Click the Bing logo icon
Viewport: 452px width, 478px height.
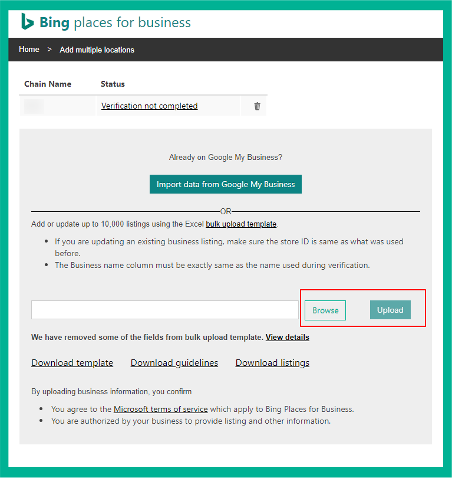pos(27,22)
